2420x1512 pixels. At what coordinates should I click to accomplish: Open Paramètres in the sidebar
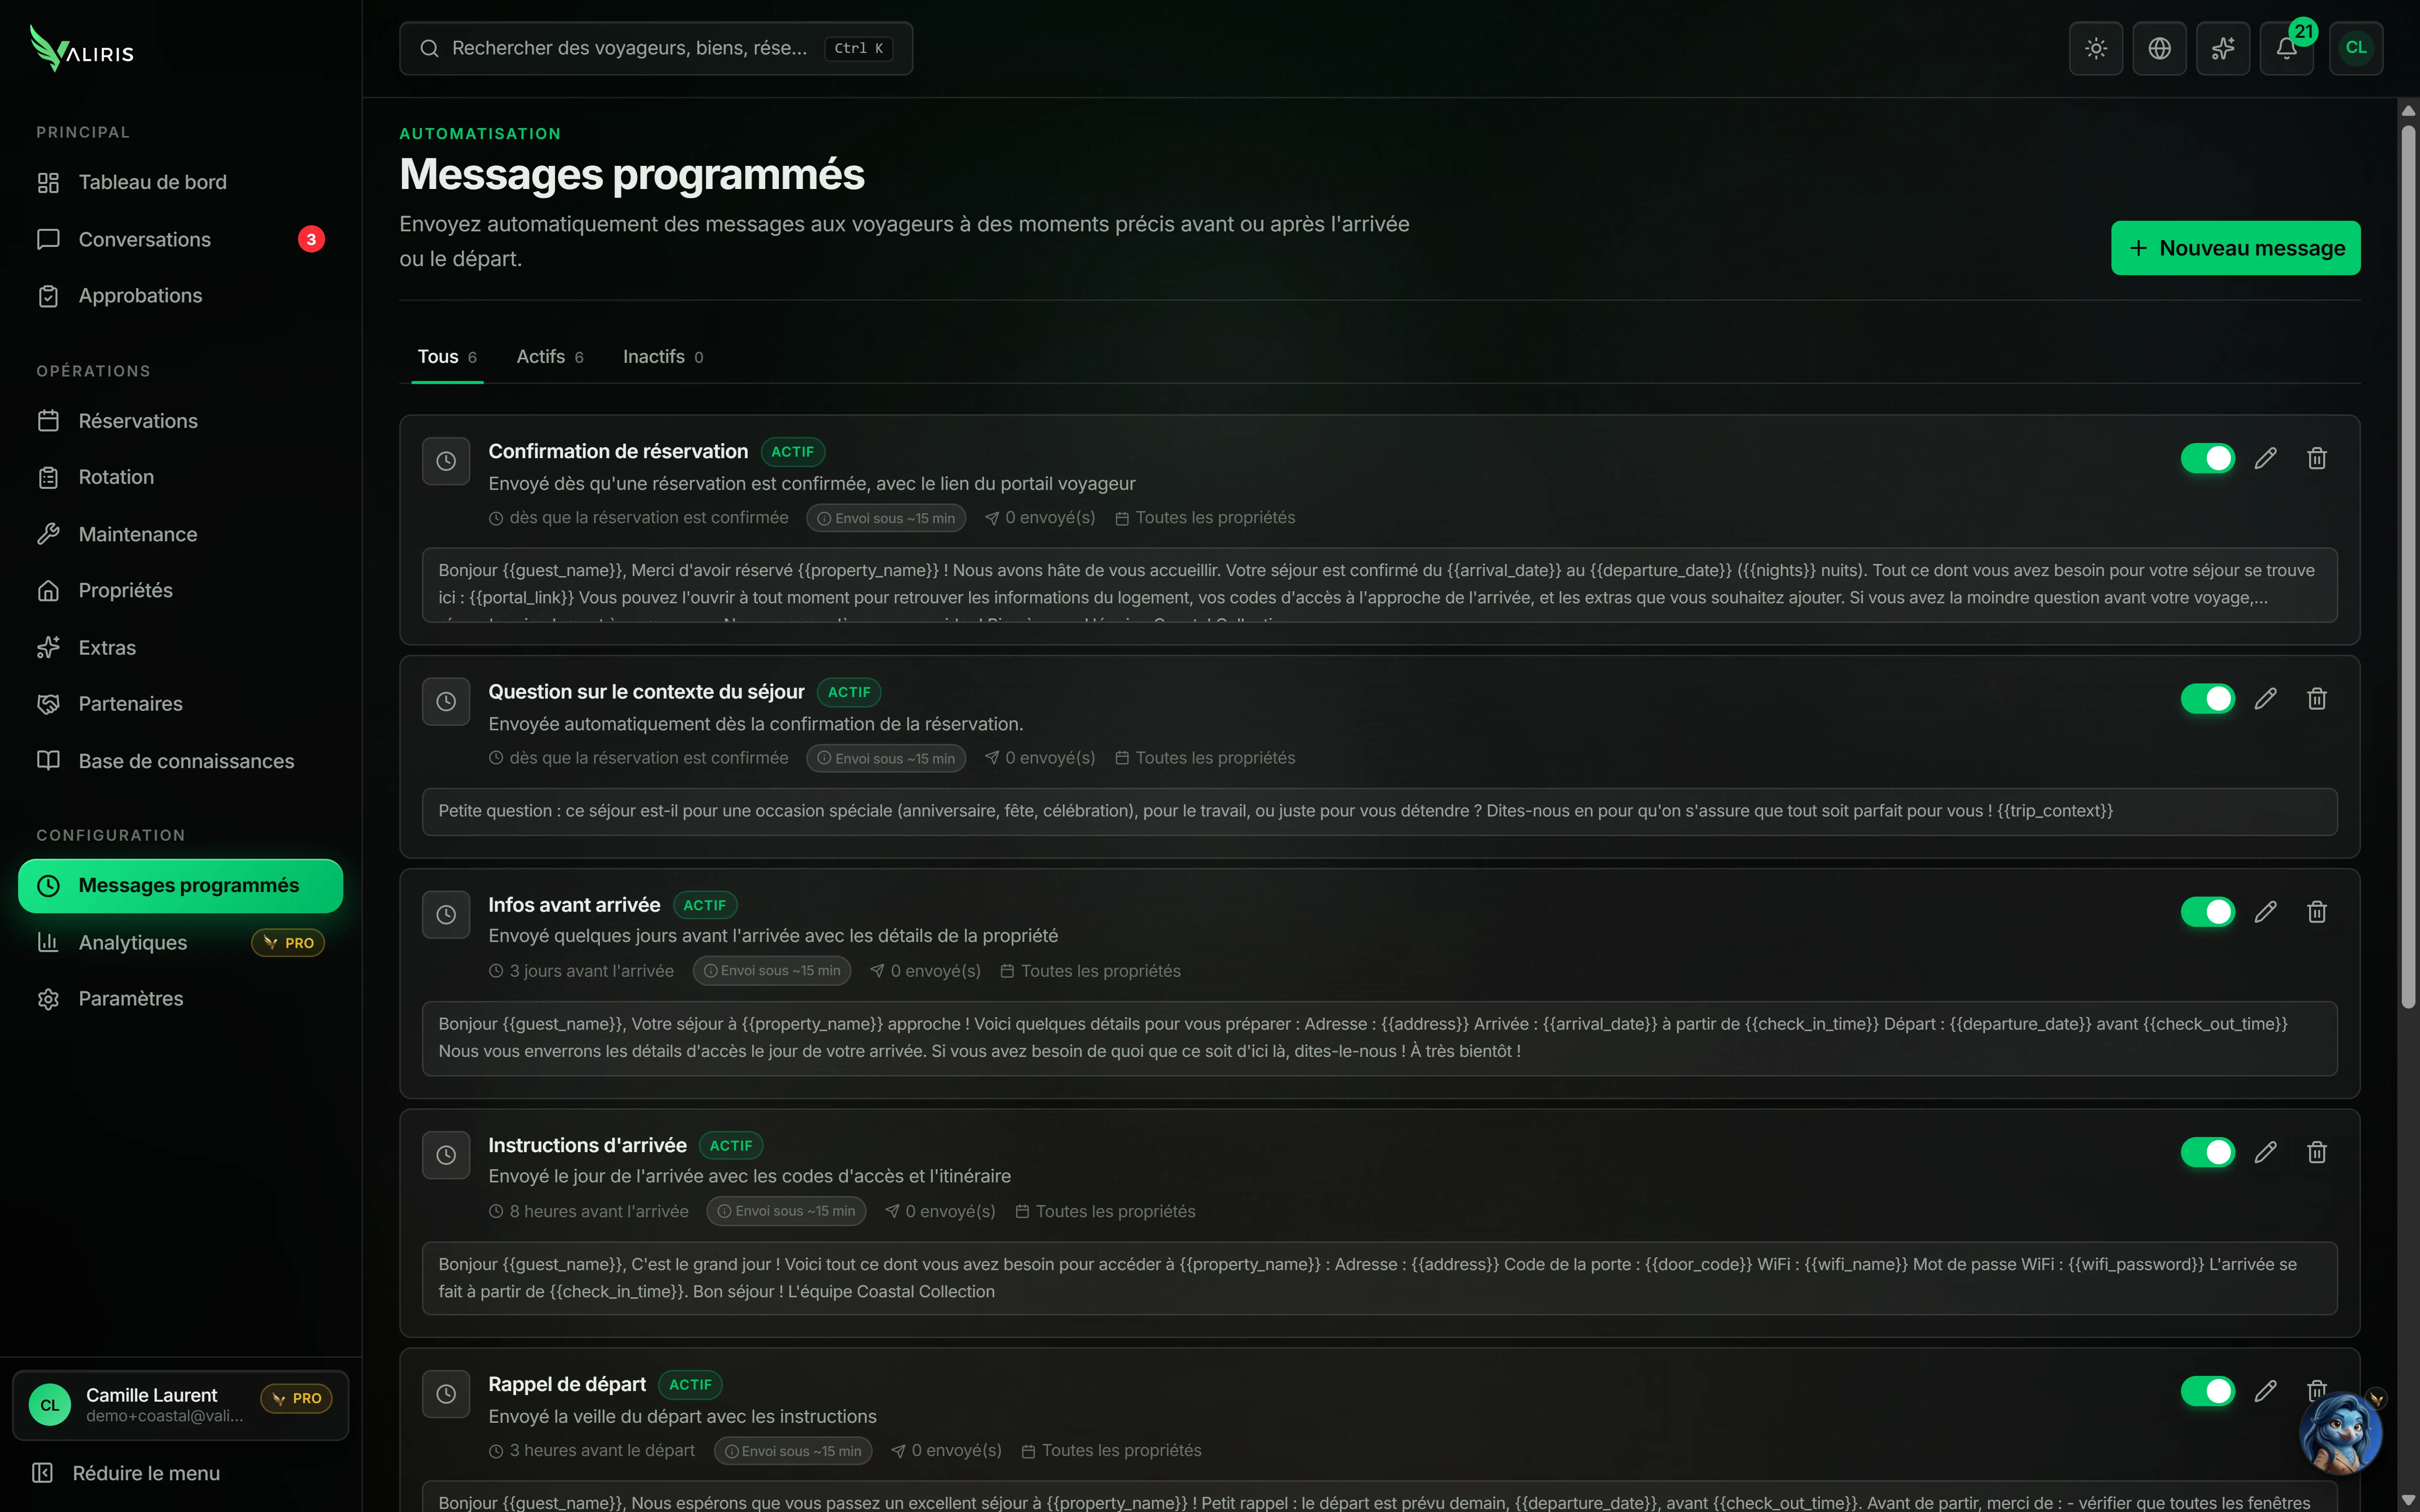[x=181, y=999]
